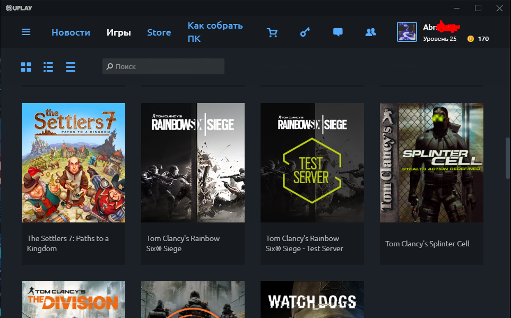Select the Игры tab
Image resolution: width=511 pixels, height=318 pixels.
[119, 32]
